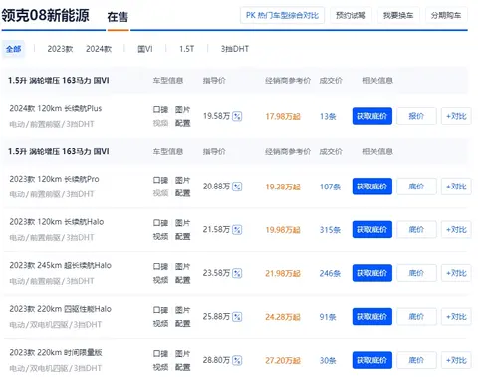Viewport: 478px width, 377px height.
Task: Open 2024款 120km 长续航Plus model page
Action: pos(56,108)
